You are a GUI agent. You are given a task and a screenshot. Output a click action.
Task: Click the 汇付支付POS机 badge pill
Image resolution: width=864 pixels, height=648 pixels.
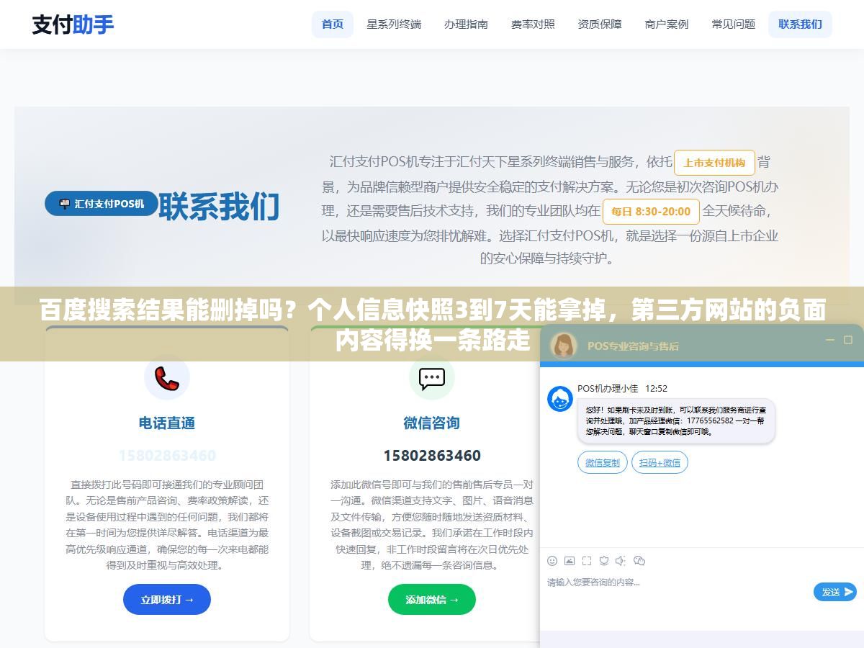(x=102, y=204)
